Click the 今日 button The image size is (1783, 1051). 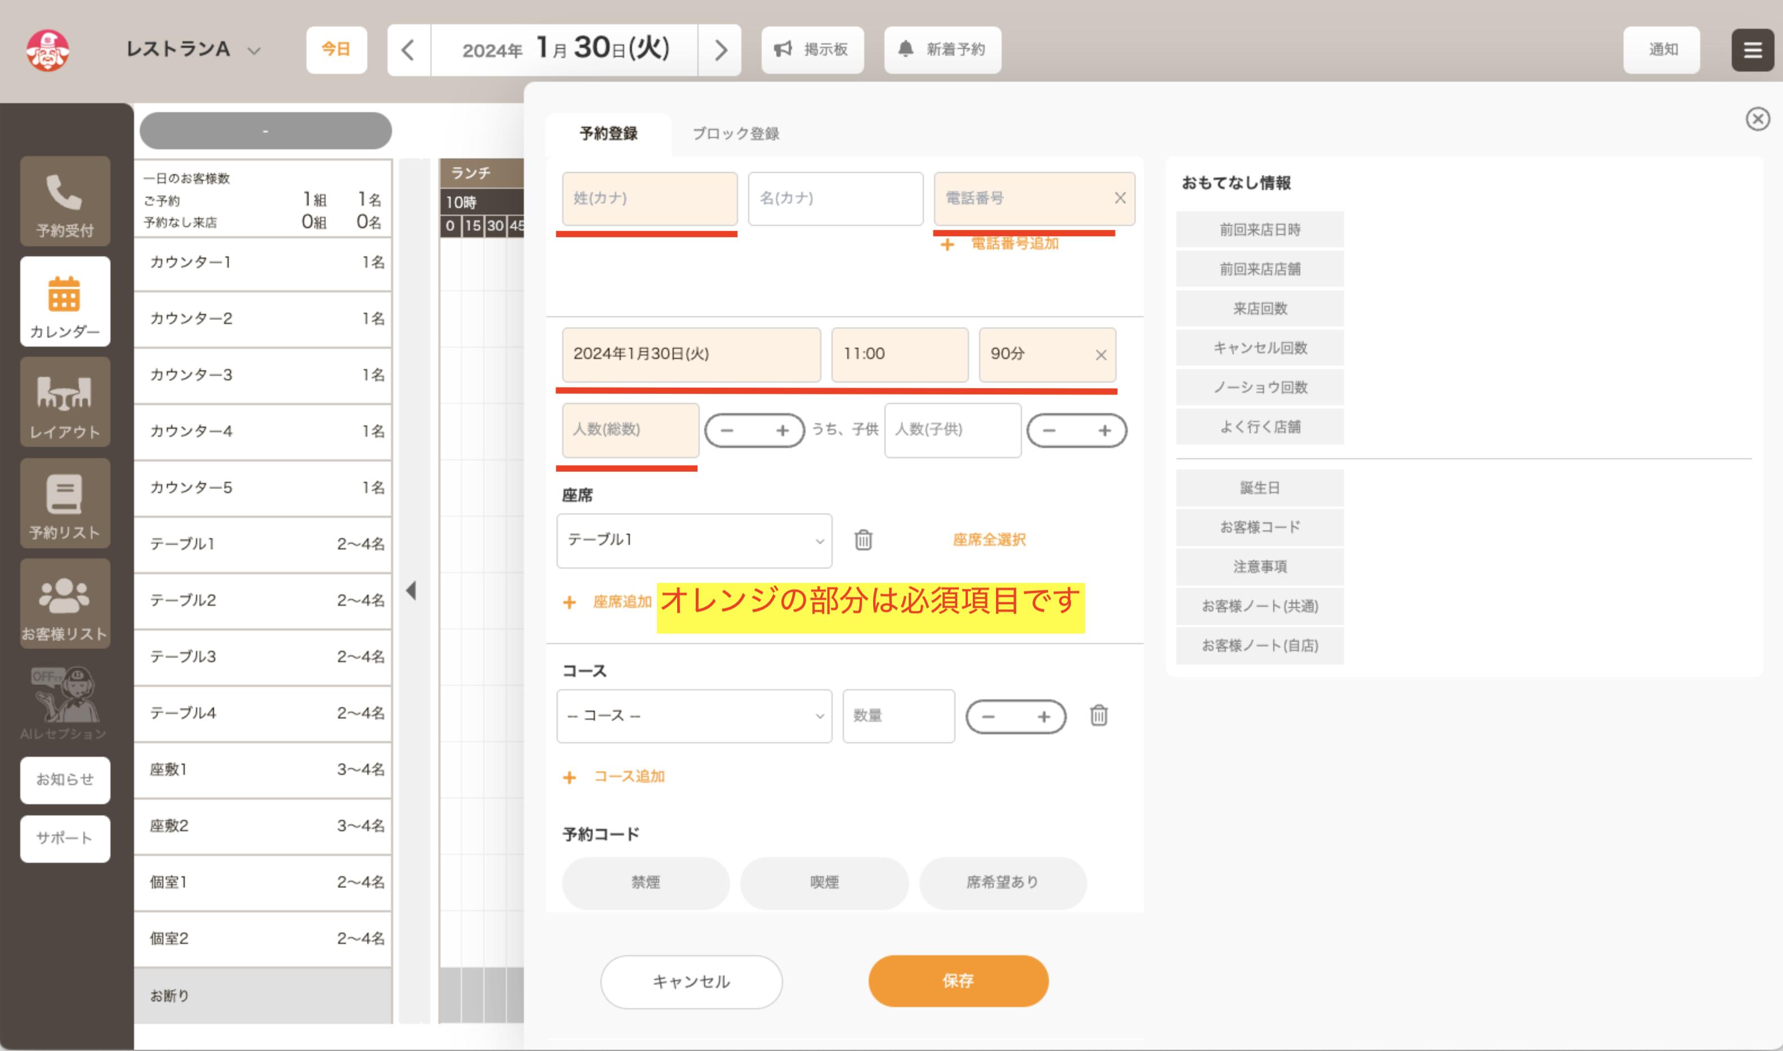tap(336, 50)
